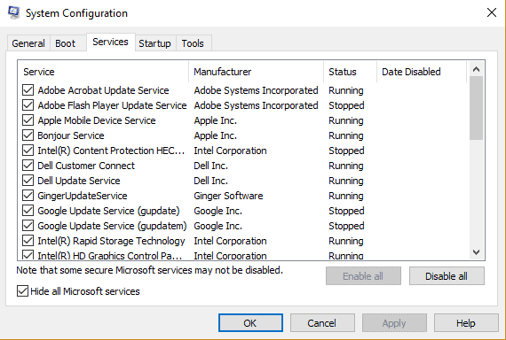
Task: Select the Apple Mobile Device Service name
Action: point(97,120)
